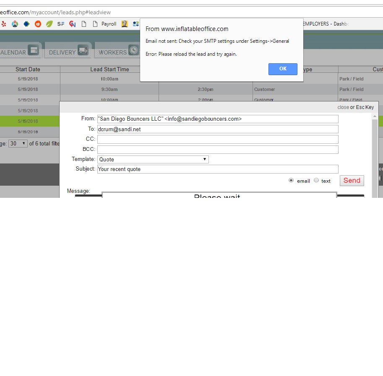
Task: Open the Template Quote dropdown
Action: point(153,159)
